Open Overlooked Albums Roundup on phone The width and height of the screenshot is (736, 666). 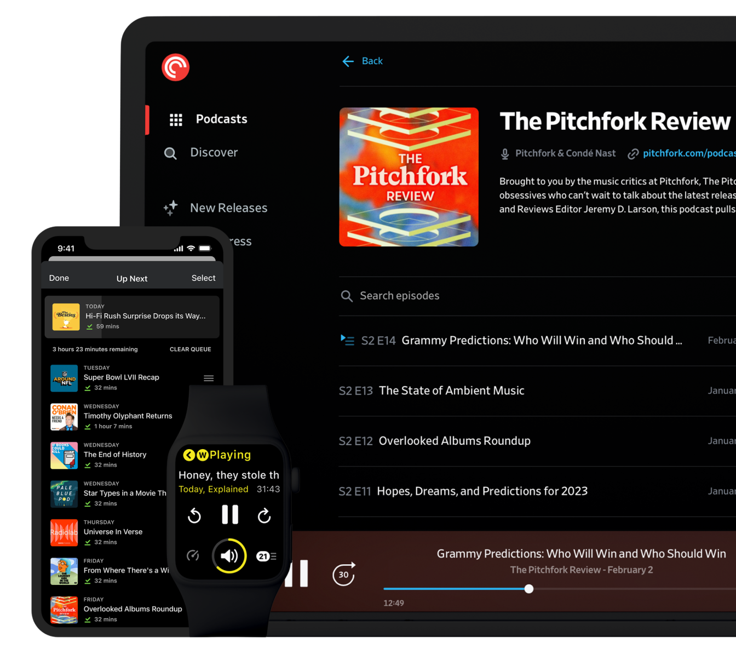click(x=133, y=609)
